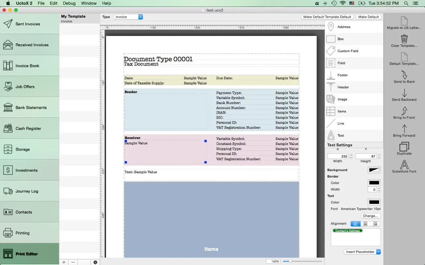Choose the Items table element

331,111
